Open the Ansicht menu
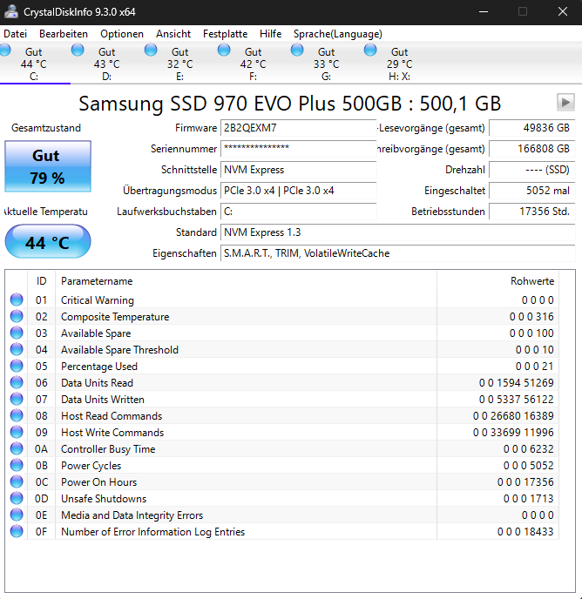The width and height of the screenshot is (582, 599). coord(173,34)
